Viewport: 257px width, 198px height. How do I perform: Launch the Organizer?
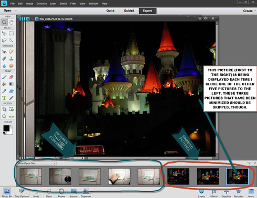[86, 193]
